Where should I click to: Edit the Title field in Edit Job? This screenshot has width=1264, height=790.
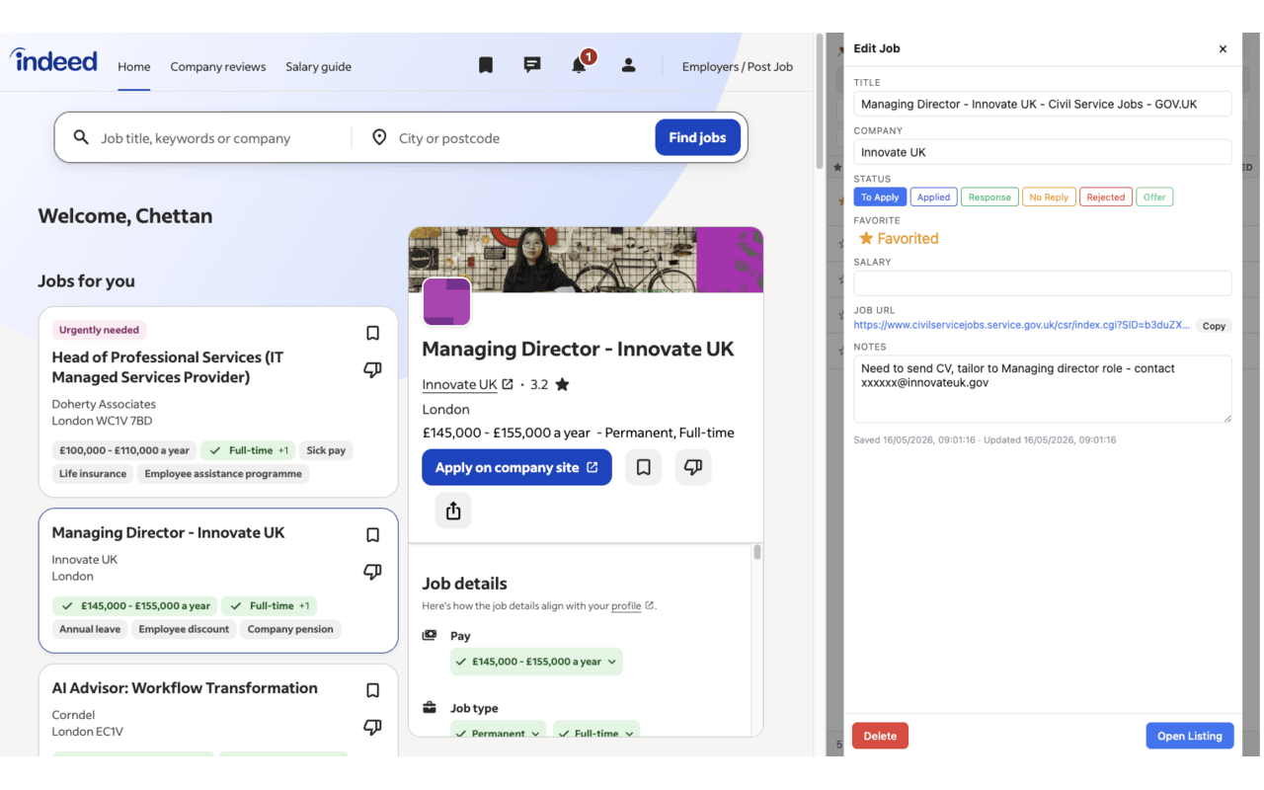[1043, 104]
